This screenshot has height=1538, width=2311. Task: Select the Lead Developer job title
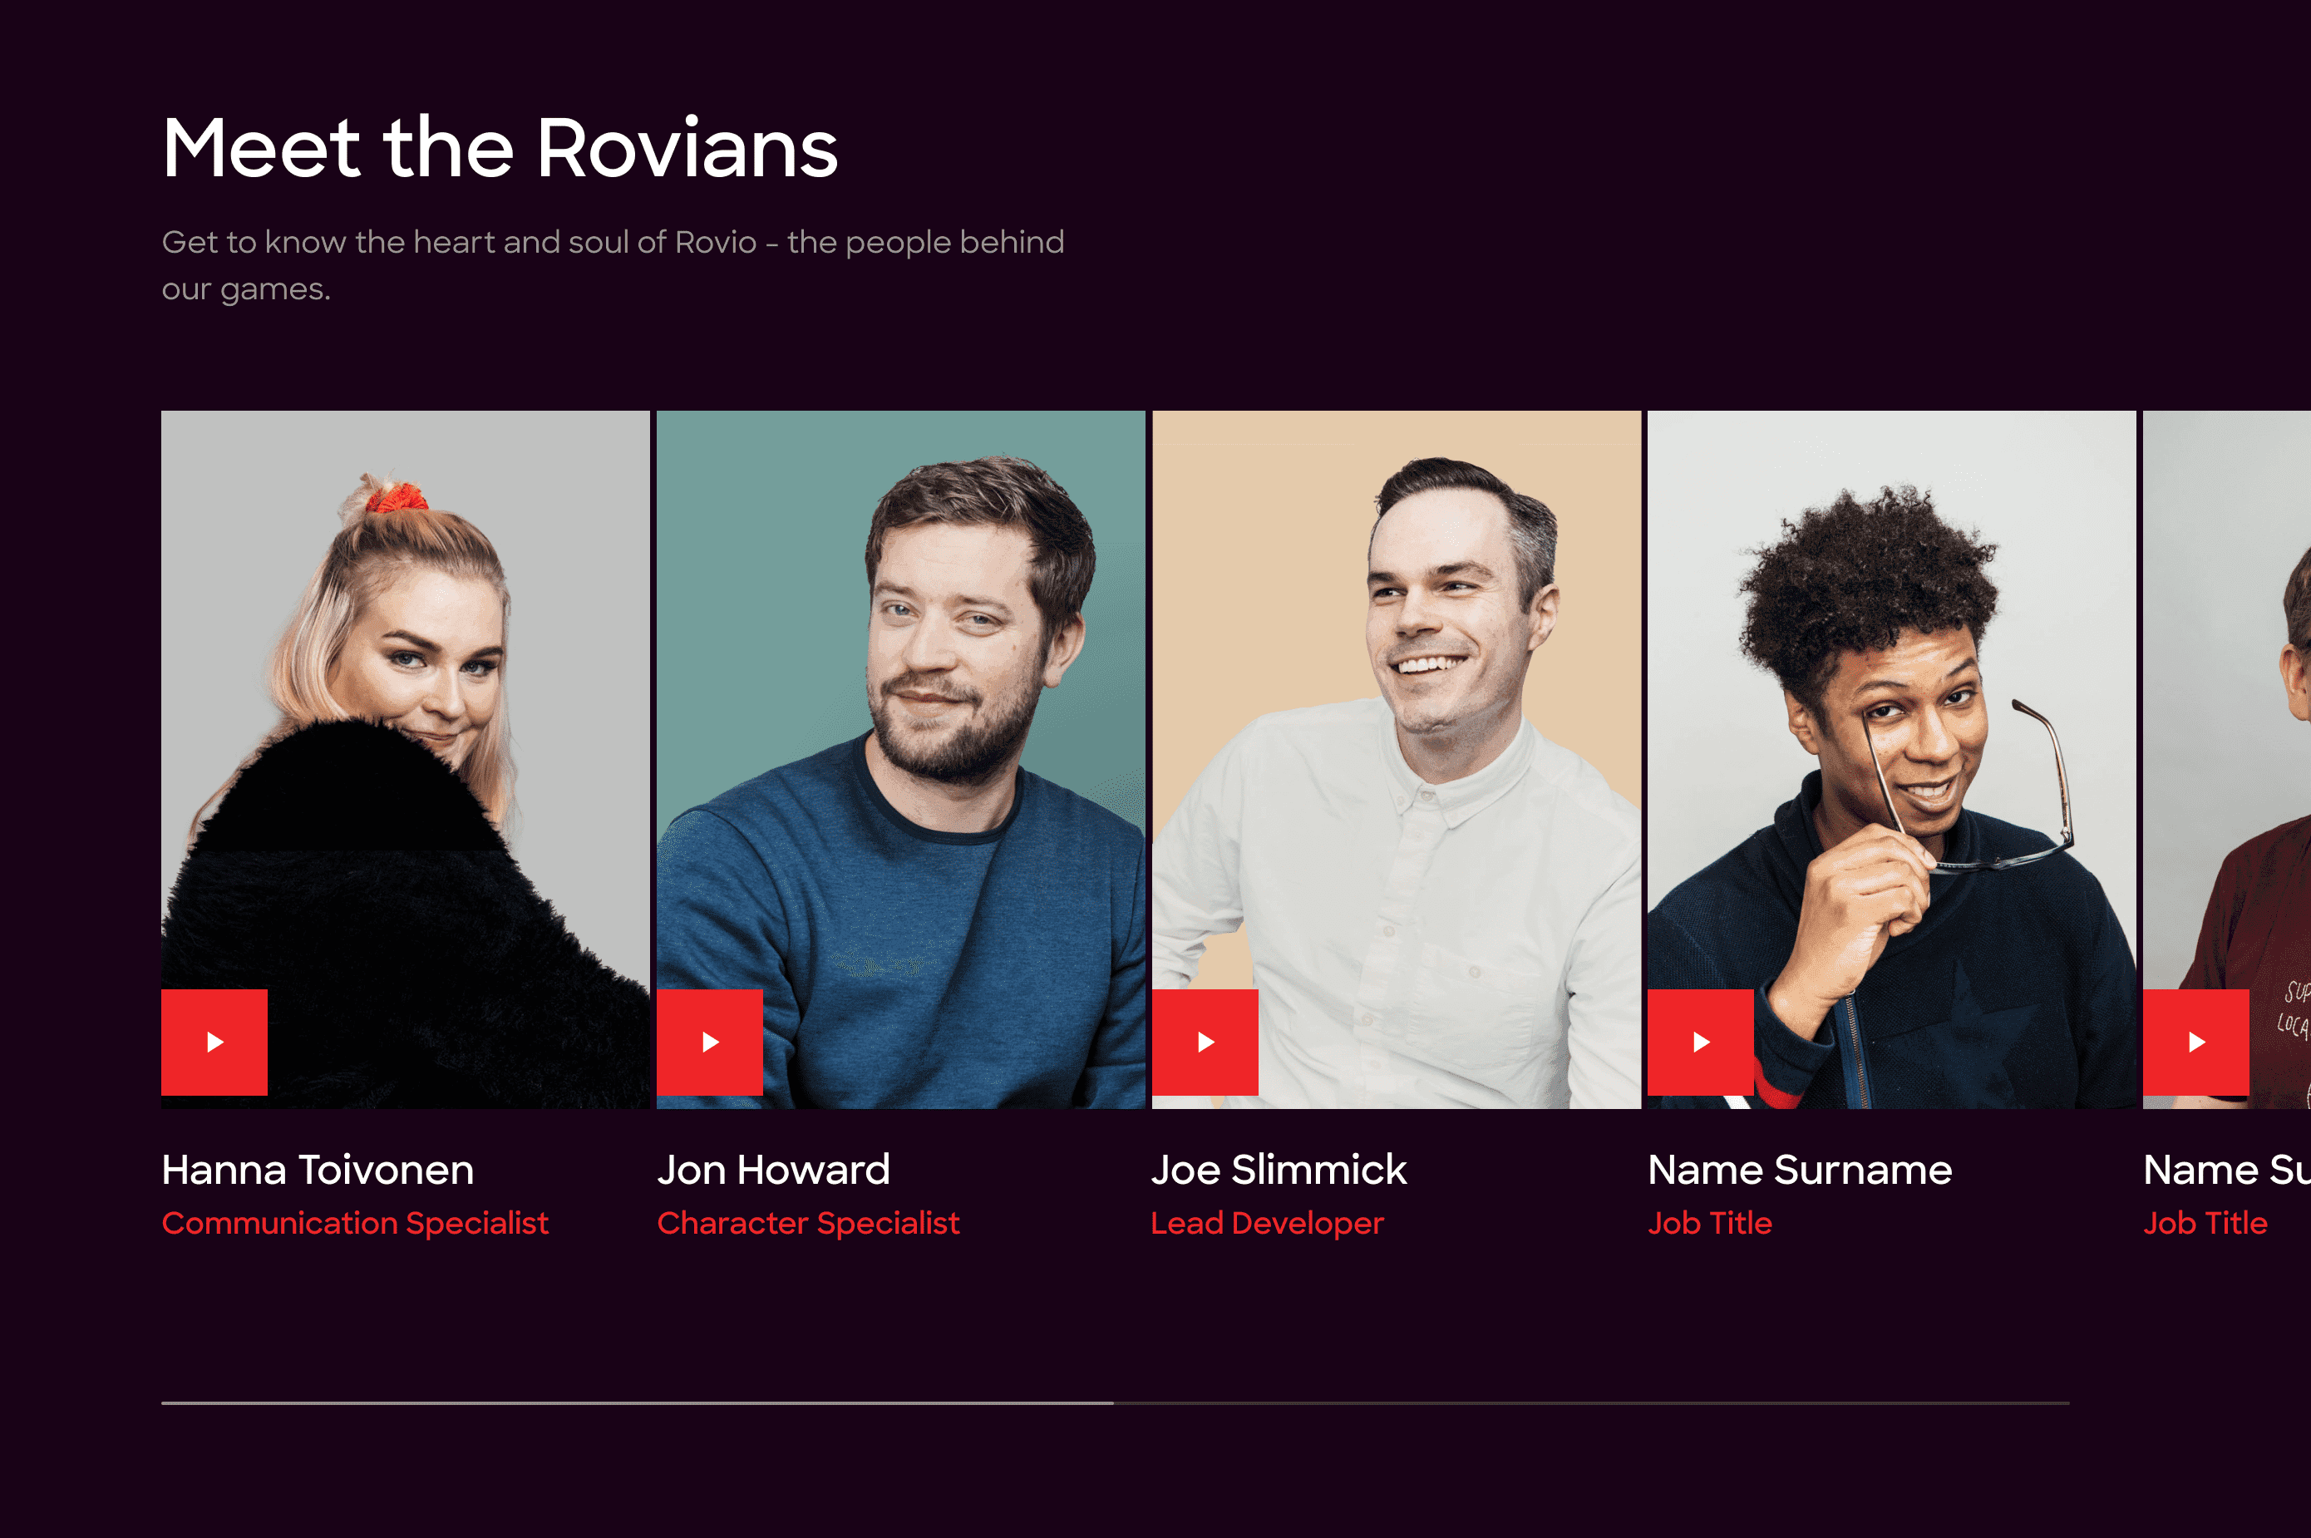1268,1223
